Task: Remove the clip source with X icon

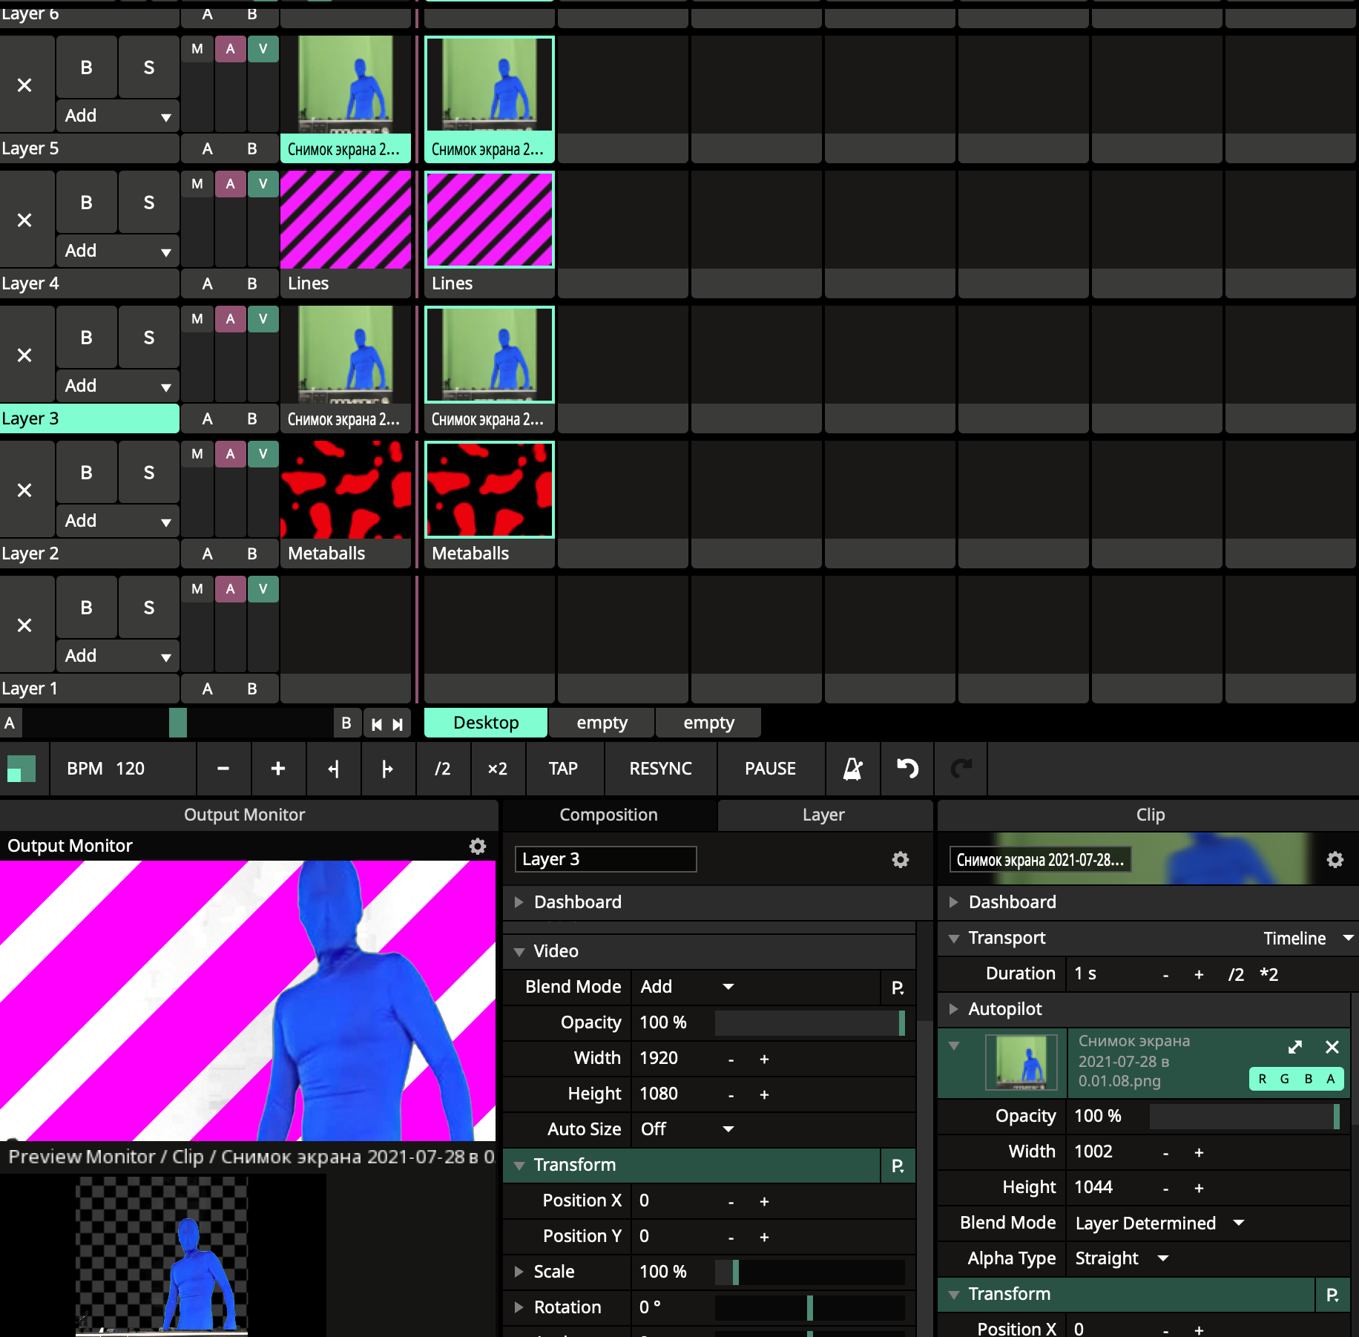Action: coord(1332,1047)
